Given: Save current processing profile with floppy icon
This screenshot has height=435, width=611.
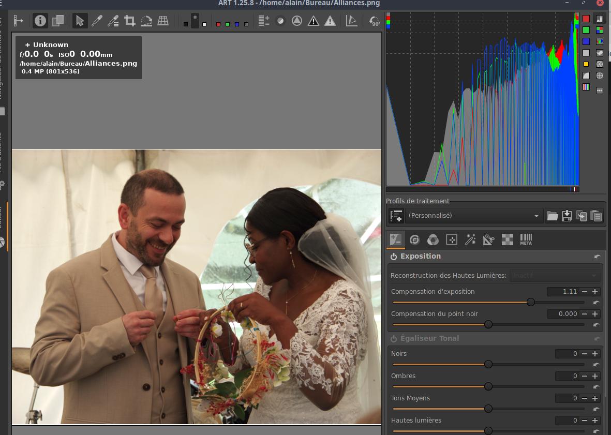Looking at the screenshot, I should click(x=567, y=216).
